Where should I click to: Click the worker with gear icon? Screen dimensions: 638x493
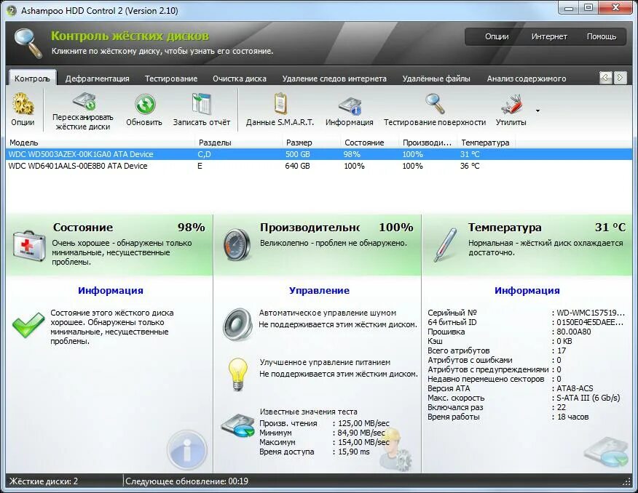click(395, 449)
